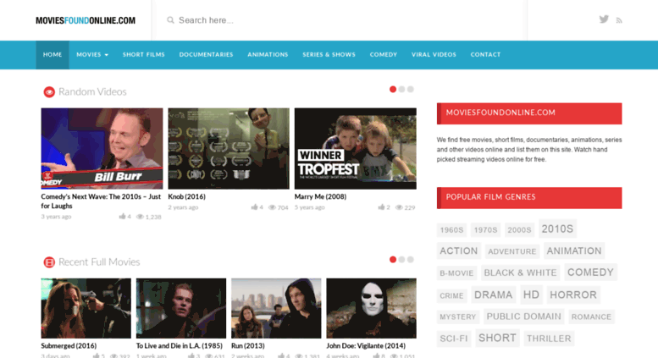Select the Comedy genre tag in sidebar
Screen dimensions: 658x358
590,273
